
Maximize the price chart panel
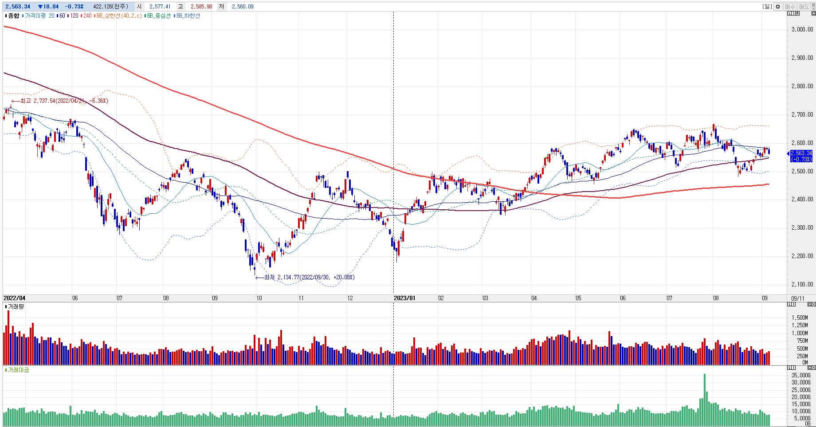point(814,13)
